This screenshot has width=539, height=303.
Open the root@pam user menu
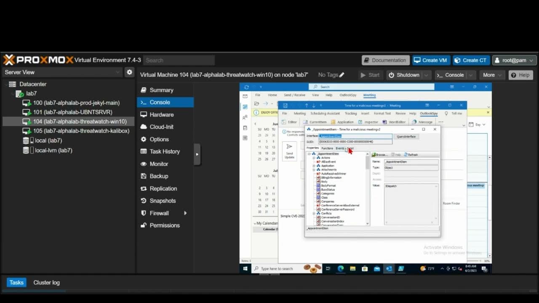[514, 60]
